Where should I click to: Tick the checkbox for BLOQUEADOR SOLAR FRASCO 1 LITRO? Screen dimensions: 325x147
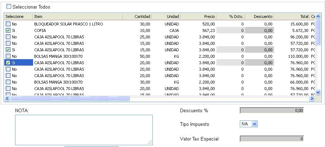(x=8, y=24)
